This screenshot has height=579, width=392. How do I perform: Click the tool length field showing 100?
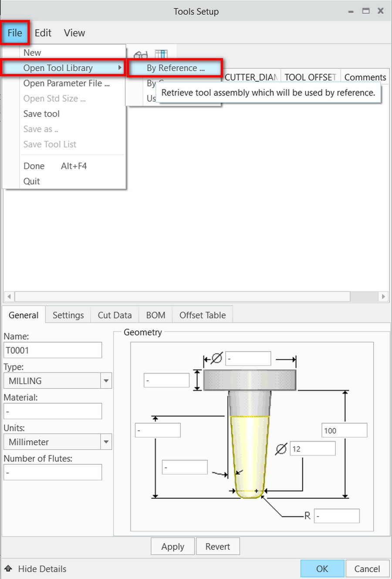[x=345, y=430]
